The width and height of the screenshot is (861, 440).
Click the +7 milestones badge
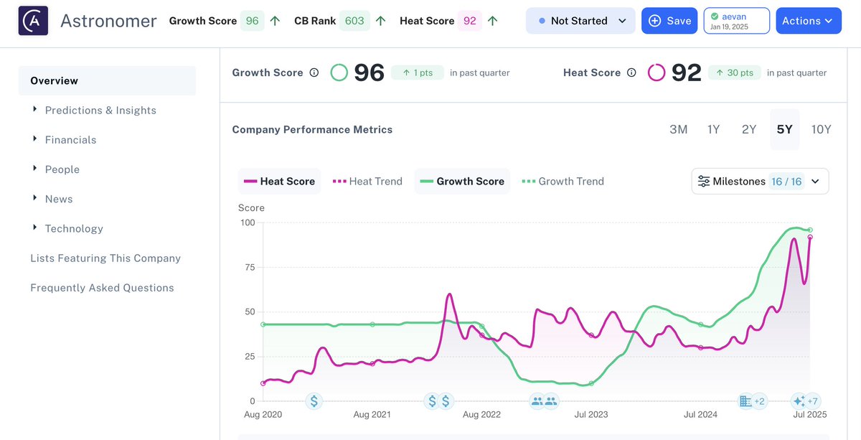pyautogui.click(x=813, y=401)
